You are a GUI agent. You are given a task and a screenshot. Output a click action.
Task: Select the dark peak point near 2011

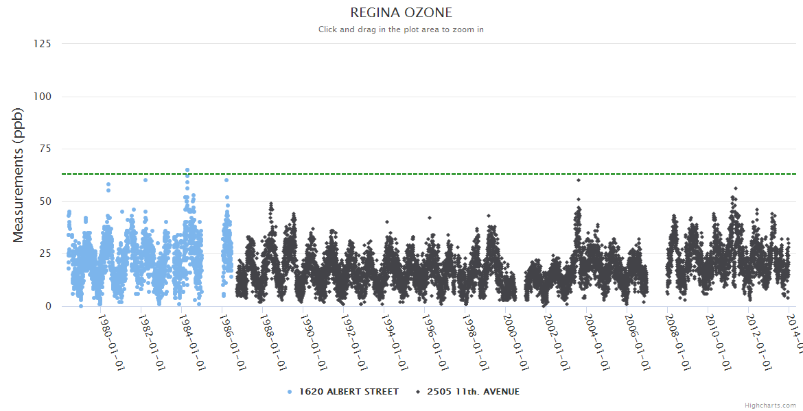(x=735, y=188)
